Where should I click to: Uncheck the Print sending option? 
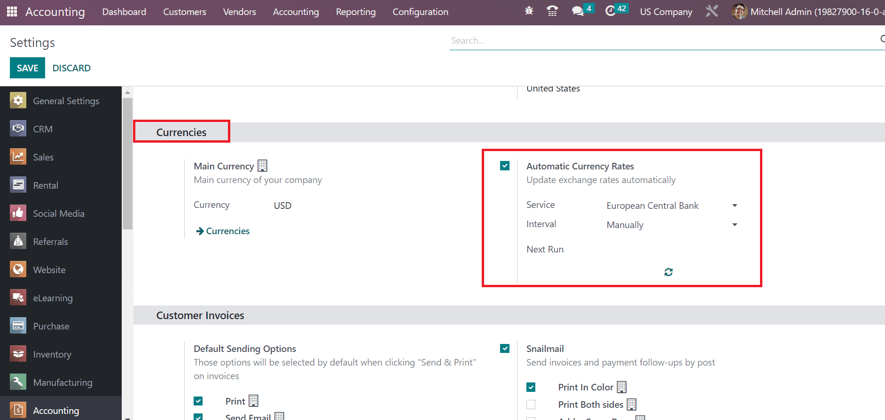tap(198, 401)
